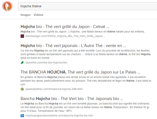The width and height of the screenshot is (157, 119).
Task: Open 'Hojicha bio - Thé vert japonais - L'Autre Thé' result
Action: 73,46
